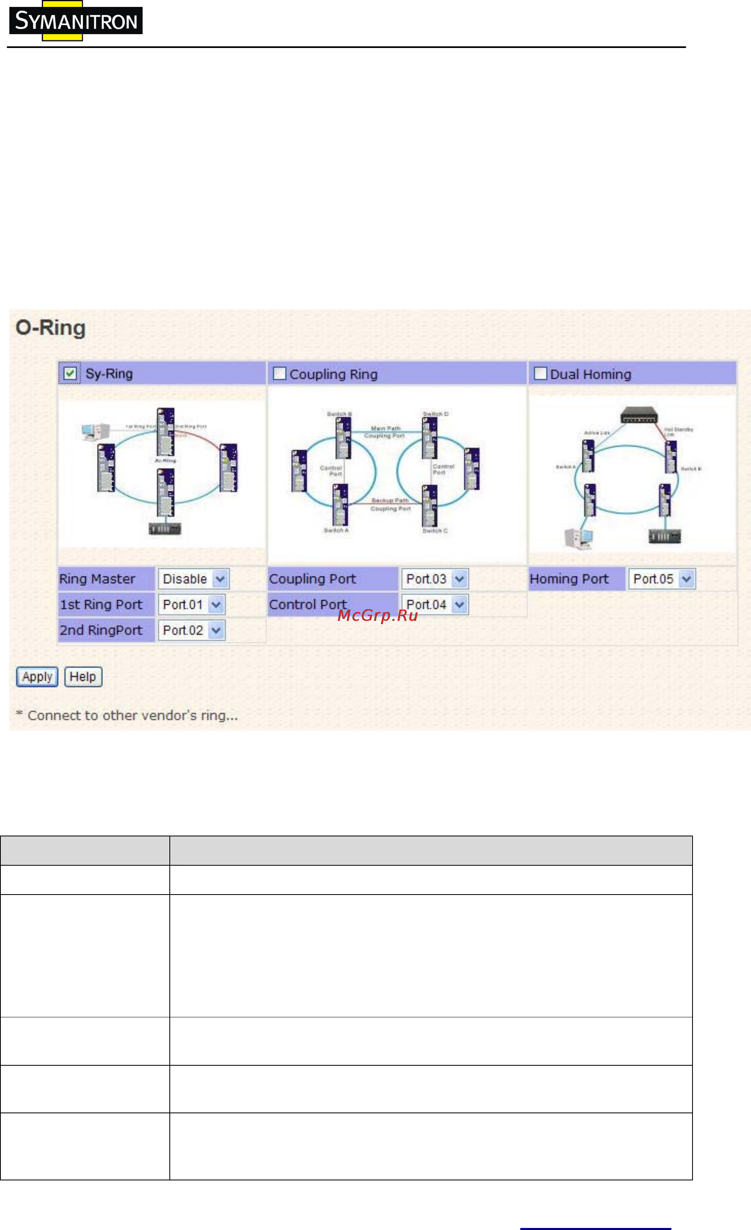The width and height of the screenshot is (751, 1230).
Task: Click the Control Port label
Action: 308,605
